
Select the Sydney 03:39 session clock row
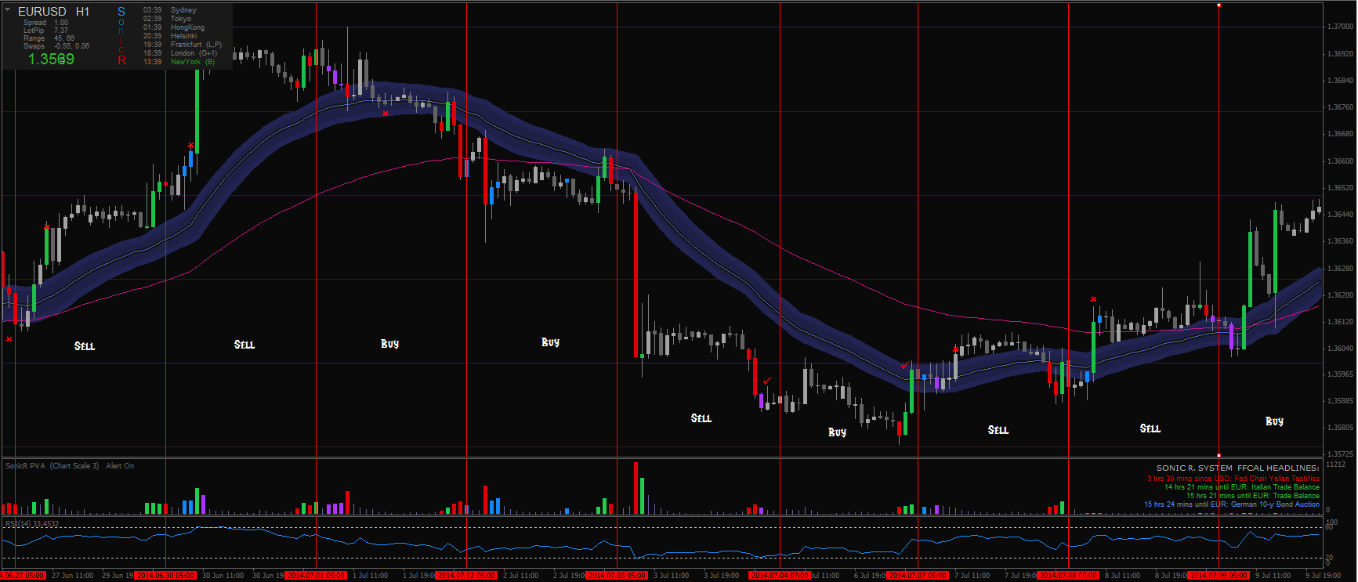coord(170,10)
